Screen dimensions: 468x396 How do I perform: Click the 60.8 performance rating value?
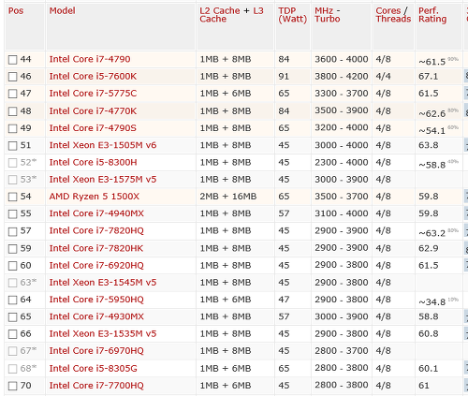pos(428,334)
